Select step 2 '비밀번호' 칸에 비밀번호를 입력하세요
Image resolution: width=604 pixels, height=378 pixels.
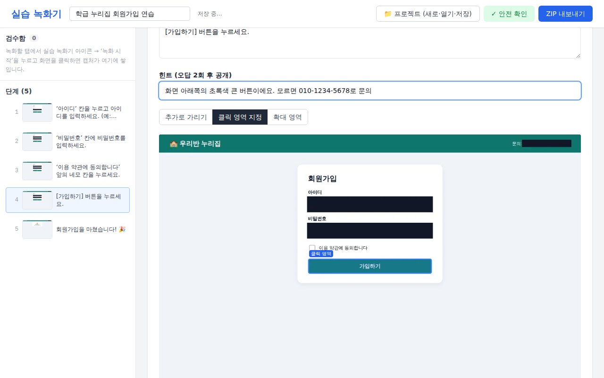pos(67,142)
